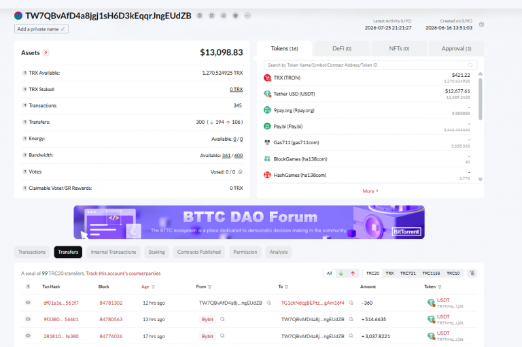Click the heart favorite icon beside address
This screenshot has width=522, height=347.
[x=235, y=16]
